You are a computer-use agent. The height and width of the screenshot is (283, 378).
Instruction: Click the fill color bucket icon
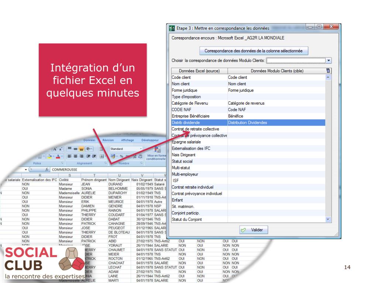point(49,156)
